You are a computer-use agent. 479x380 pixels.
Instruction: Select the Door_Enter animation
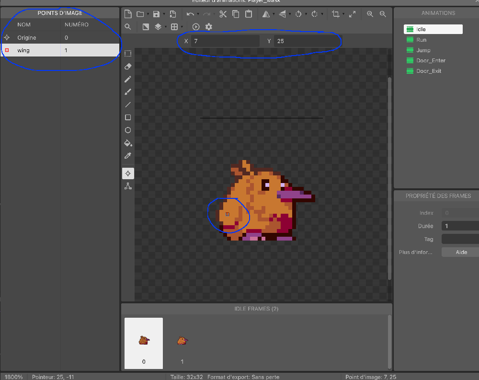[x=431, y=60]
